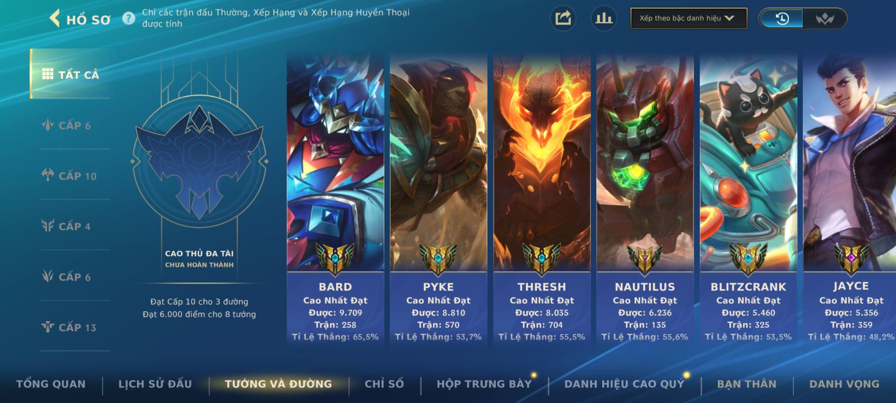Screen dimensions: 896x403
Task: Switch to the history clock toggle
Action: pyautogui.click(x=781, y=18)
